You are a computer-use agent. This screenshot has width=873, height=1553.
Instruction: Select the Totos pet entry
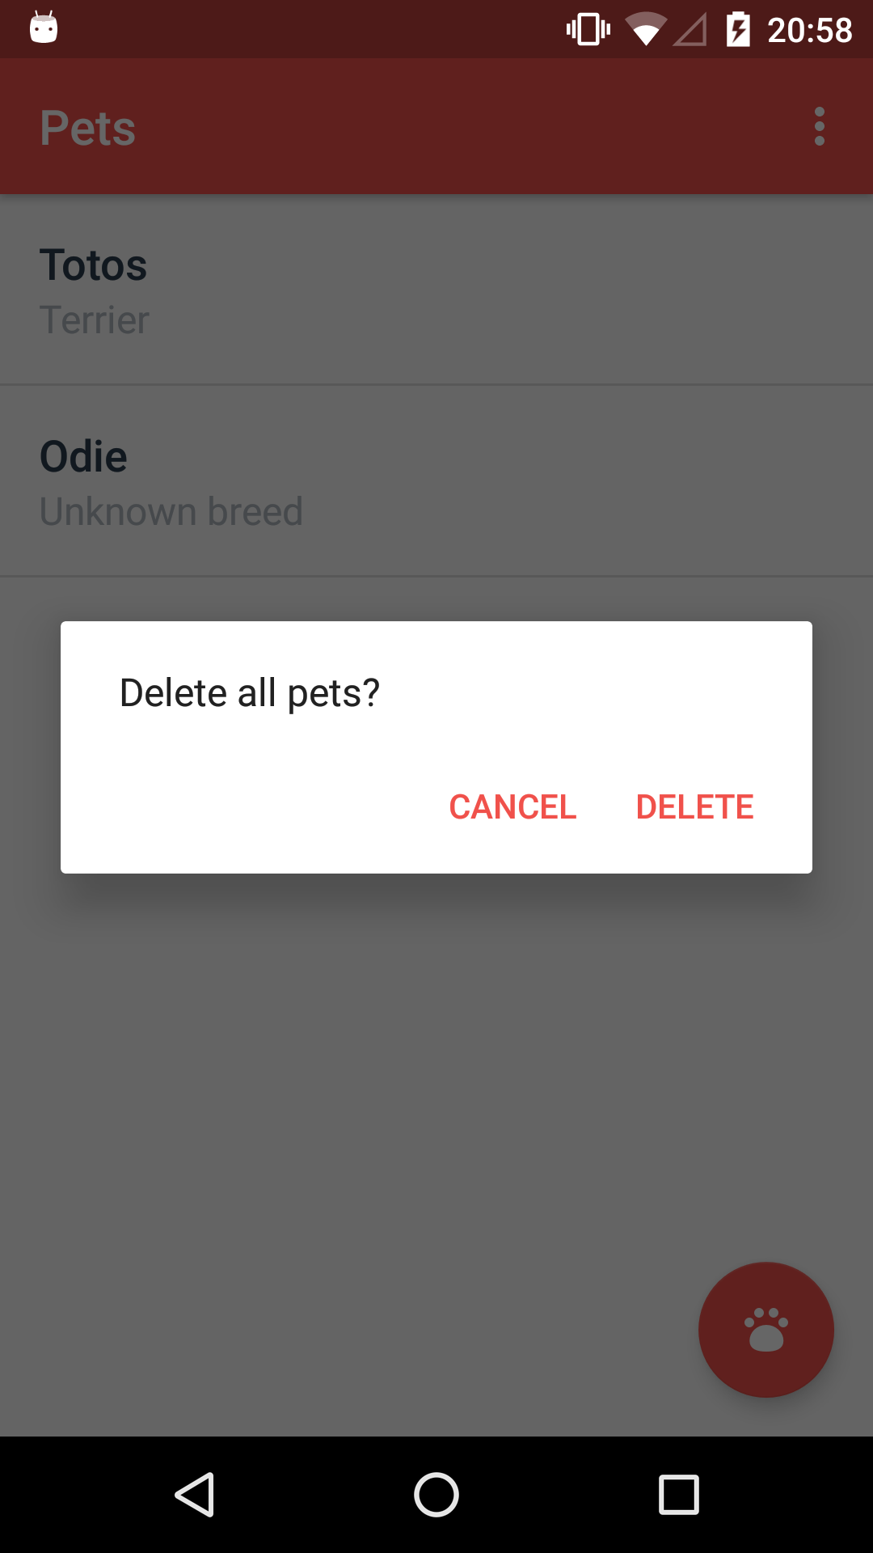tap(436, 290)
